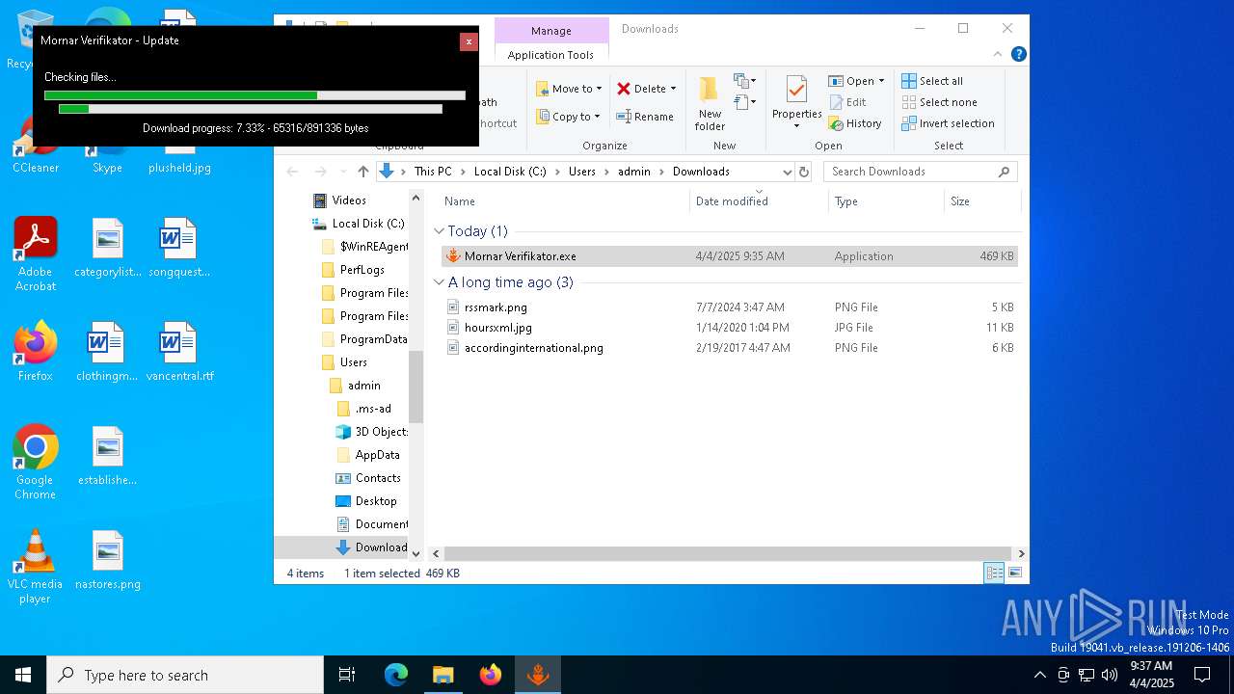
Task: Open the Application Tools tab
Action: [550, 55]
